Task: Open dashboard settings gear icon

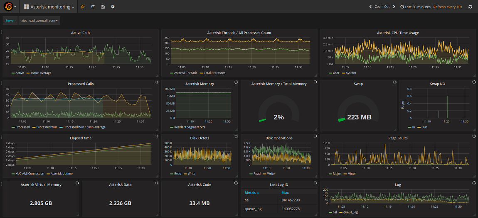Action: (113, 7)
